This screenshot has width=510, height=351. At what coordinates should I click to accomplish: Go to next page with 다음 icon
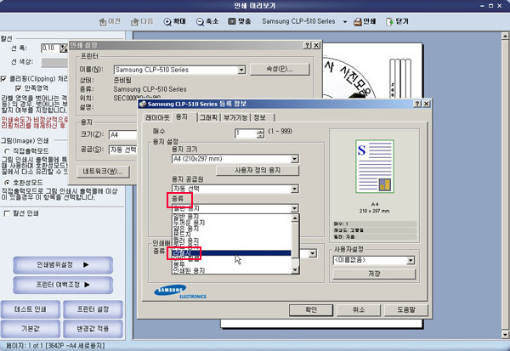tap(142, 21)
